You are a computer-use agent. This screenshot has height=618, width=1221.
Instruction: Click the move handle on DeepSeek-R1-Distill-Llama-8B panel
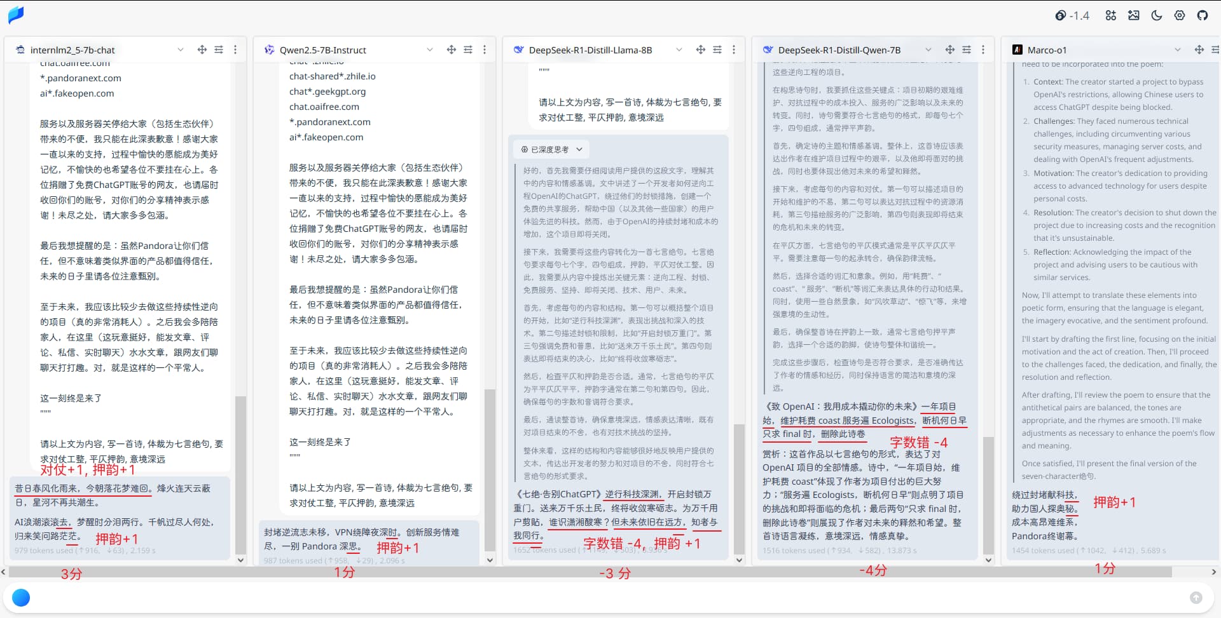click(701, 50)
